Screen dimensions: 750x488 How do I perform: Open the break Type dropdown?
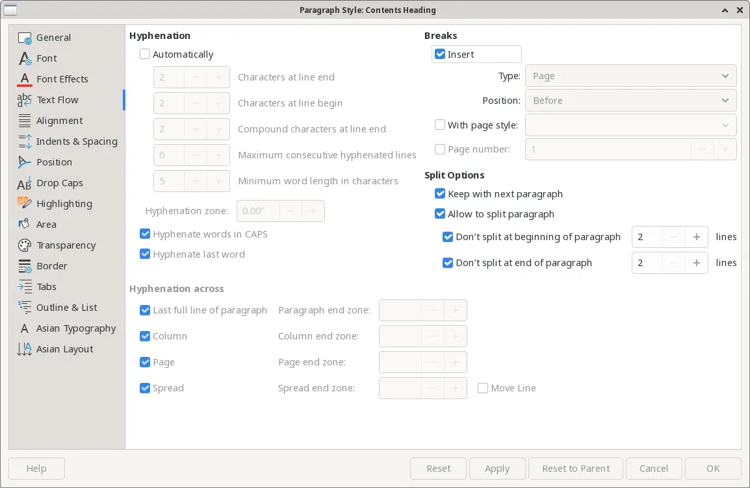(630, 76)
